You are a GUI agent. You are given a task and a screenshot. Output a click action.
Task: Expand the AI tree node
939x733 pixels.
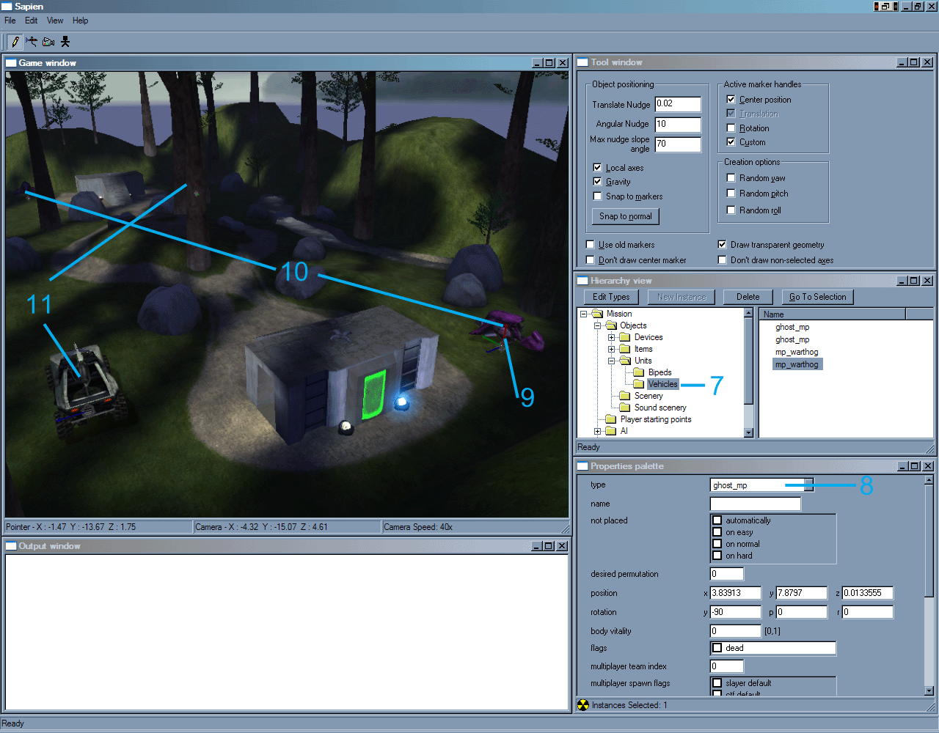click(x=597, y=431)
